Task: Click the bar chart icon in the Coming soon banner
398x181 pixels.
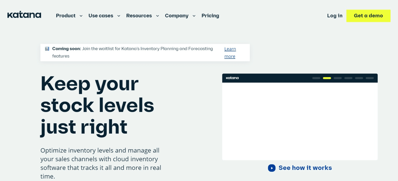Action: tap(47, 48)
